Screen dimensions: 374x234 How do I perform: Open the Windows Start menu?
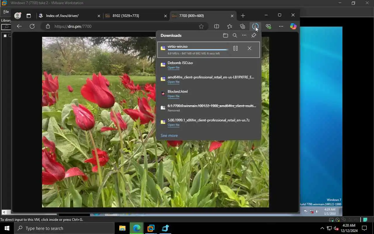click(x=7, y=228)
